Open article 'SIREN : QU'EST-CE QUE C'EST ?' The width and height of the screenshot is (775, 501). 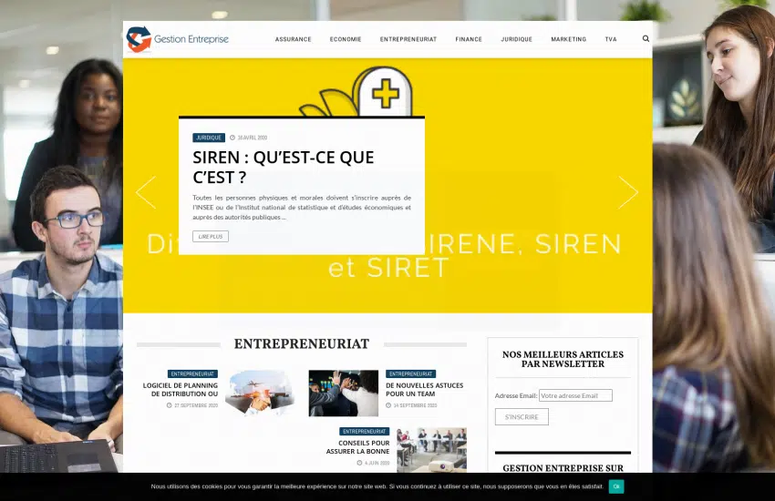click(x=284, y=167)
